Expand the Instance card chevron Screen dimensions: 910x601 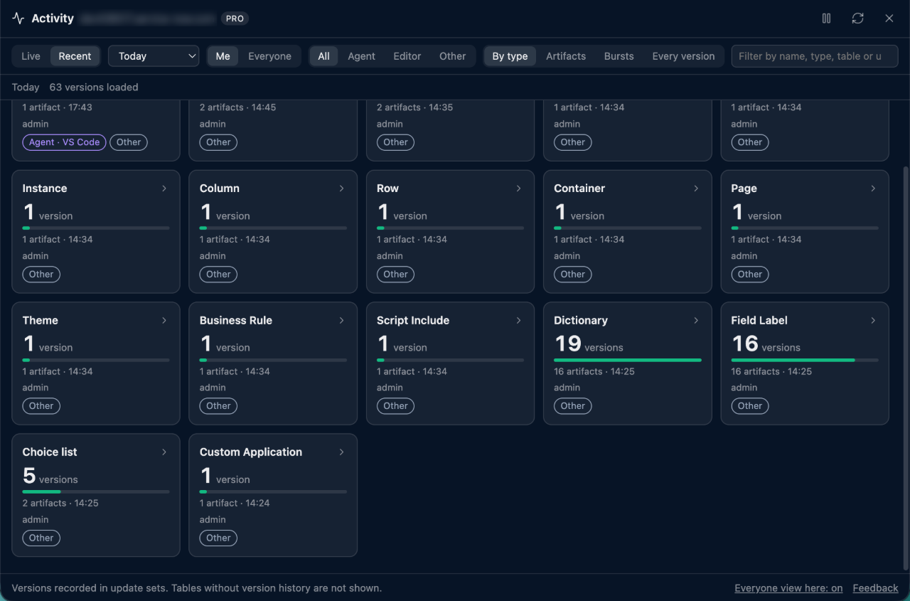click(164, 188)
